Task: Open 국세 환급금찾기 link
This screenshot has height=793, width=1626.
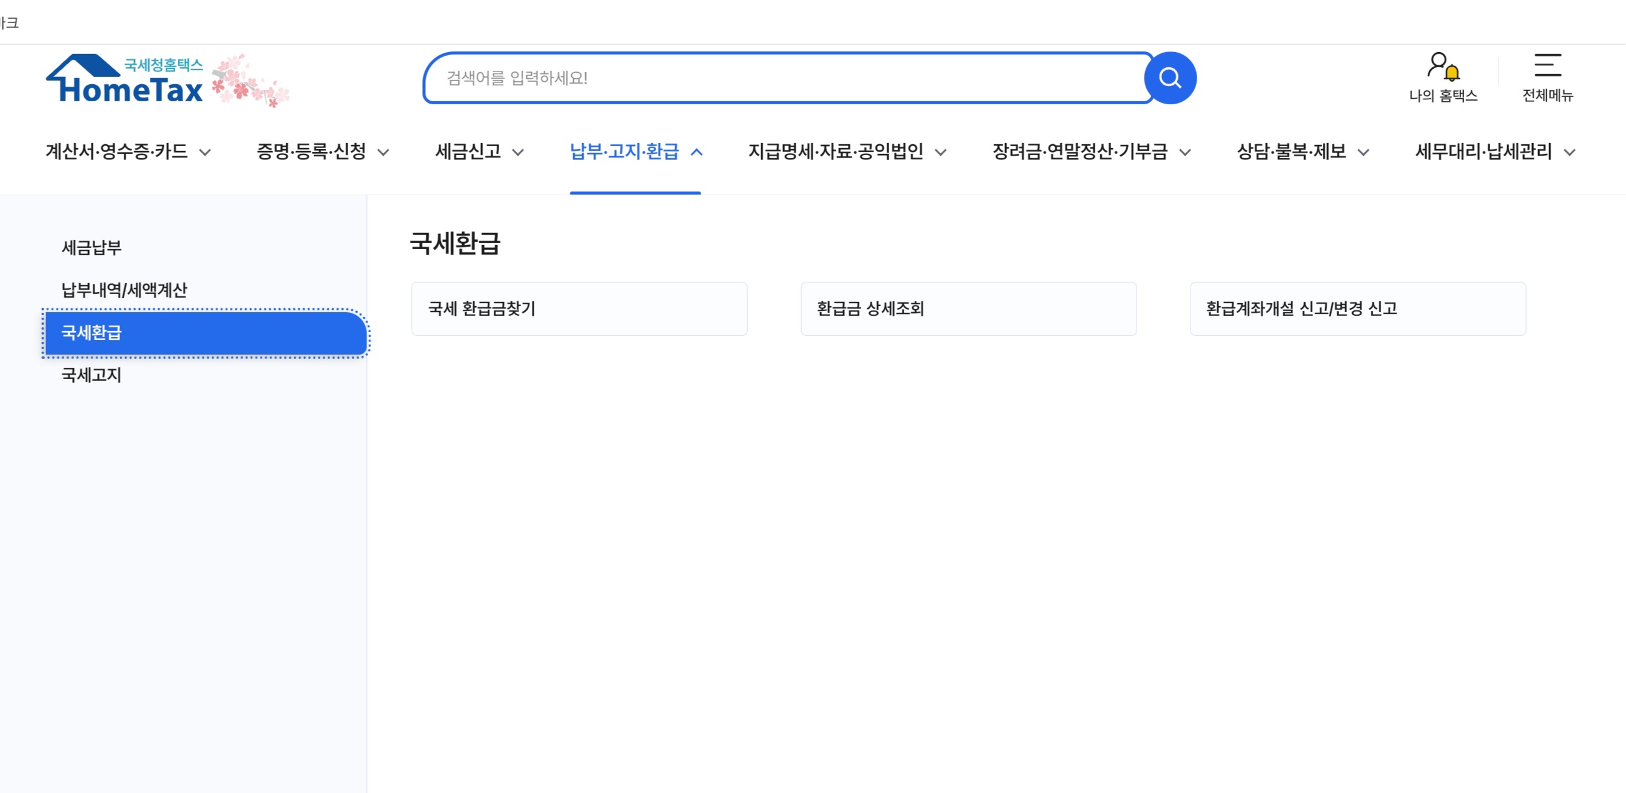Action: click(579, 309)
